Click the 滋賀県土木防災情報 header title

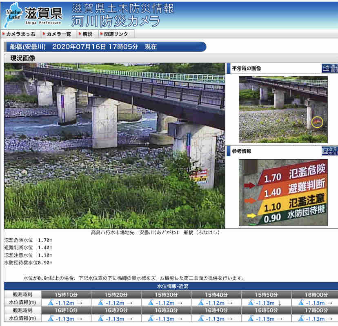tap(122, 9)
